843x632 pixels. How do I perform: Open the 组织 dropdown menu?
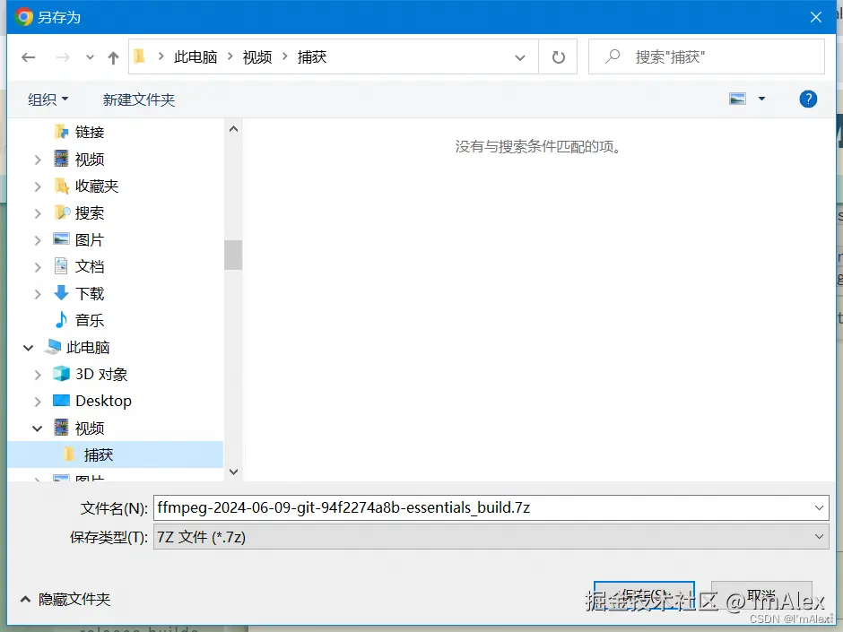[47, 99]
